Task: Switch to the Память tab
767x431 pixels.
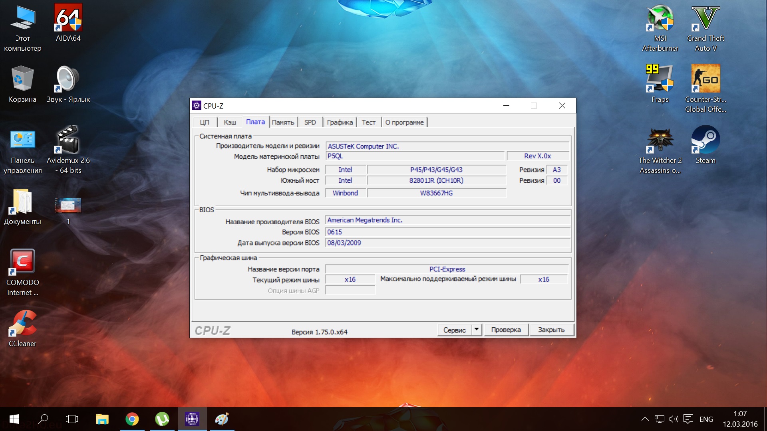Action: pos(283,123)
